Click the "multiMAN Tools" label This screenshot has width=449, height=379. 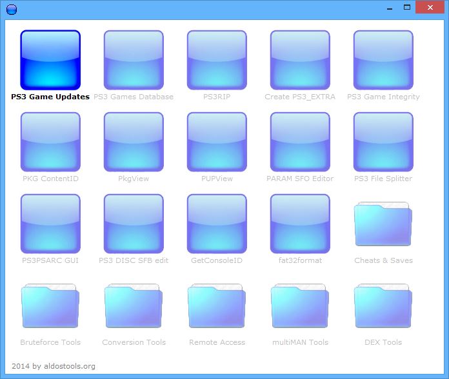[300, 342]
